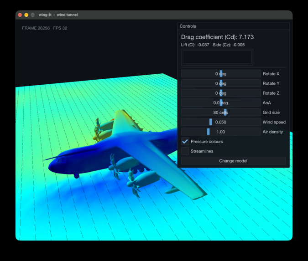Screen dimensions: 308x261
Task: Click the Controls panel title bar
Action: [x=233, y=26]
